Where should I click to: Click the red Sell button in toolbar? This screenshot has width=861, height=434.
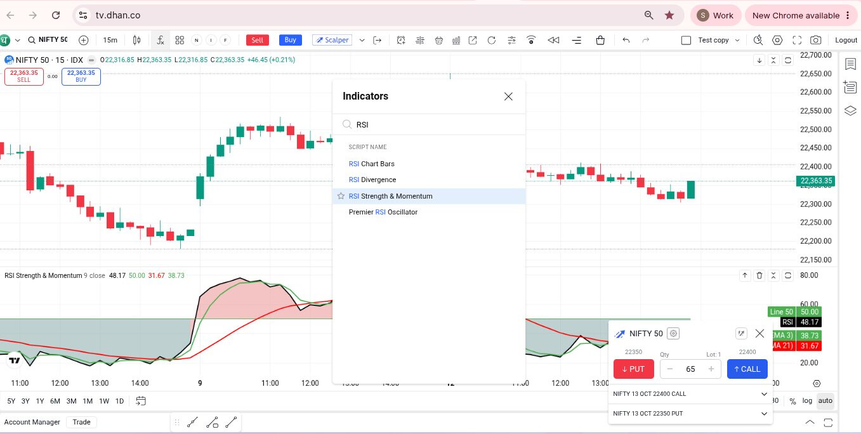click(x=257, y=40)
